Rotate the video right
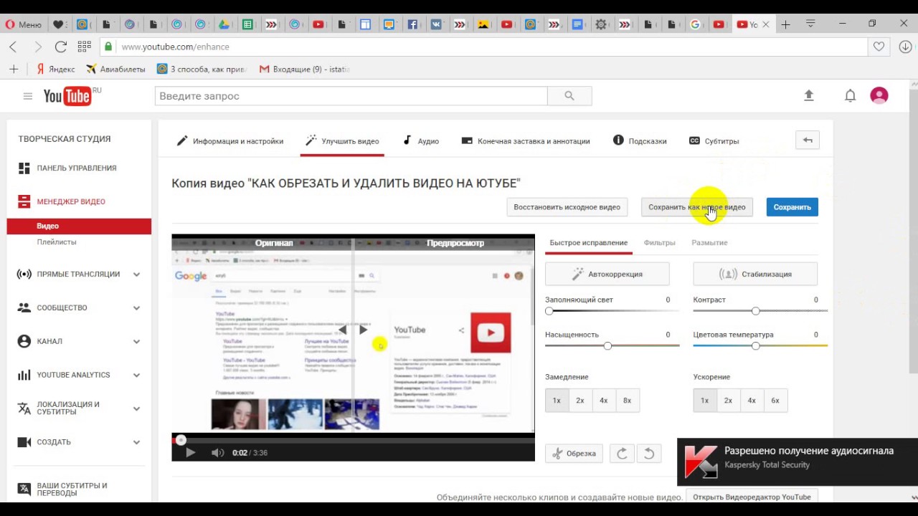Screen dimensions: 918x516 coord(622,453)
